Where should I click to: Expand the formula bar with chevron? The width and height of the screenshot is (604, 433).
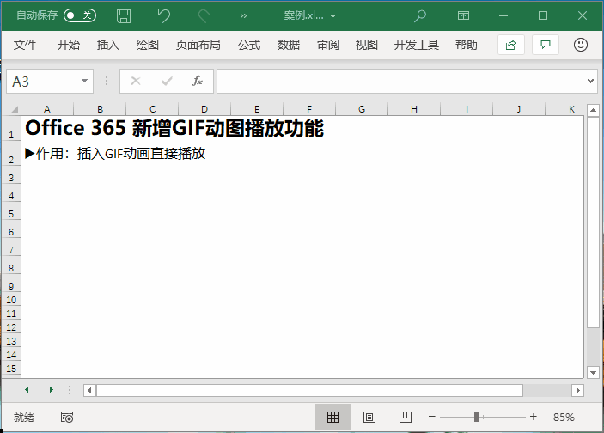point(590,81)
